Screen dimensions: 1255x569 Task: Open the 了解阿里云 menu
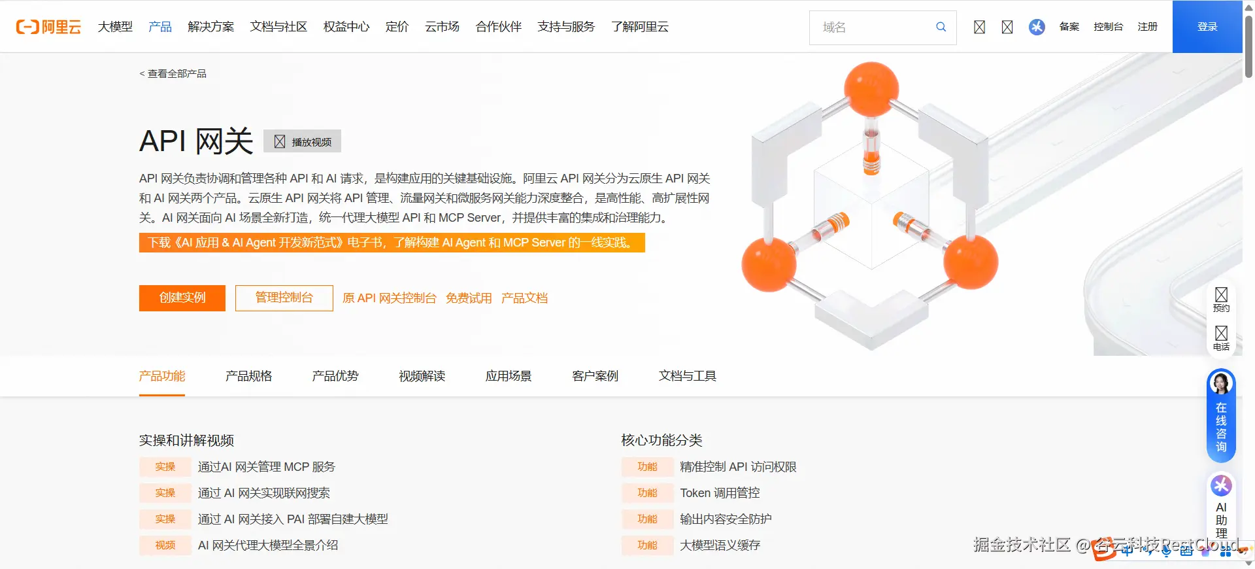[640, 27]
